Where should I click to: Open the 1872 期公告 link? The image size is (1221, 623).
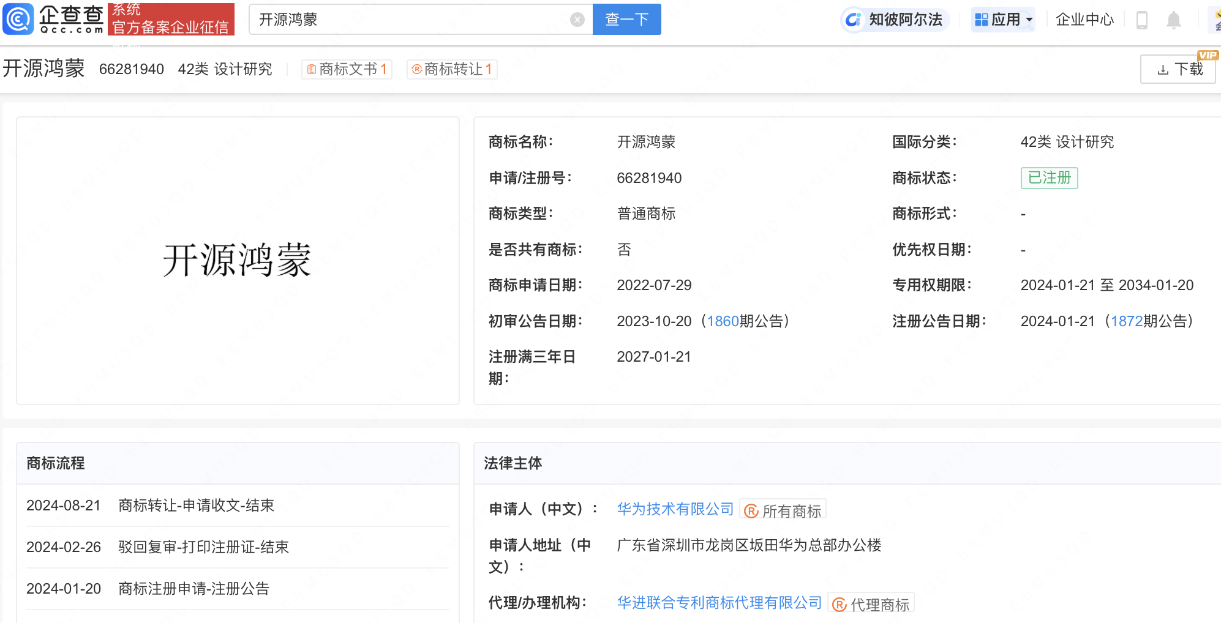(x=1127, y=321)
